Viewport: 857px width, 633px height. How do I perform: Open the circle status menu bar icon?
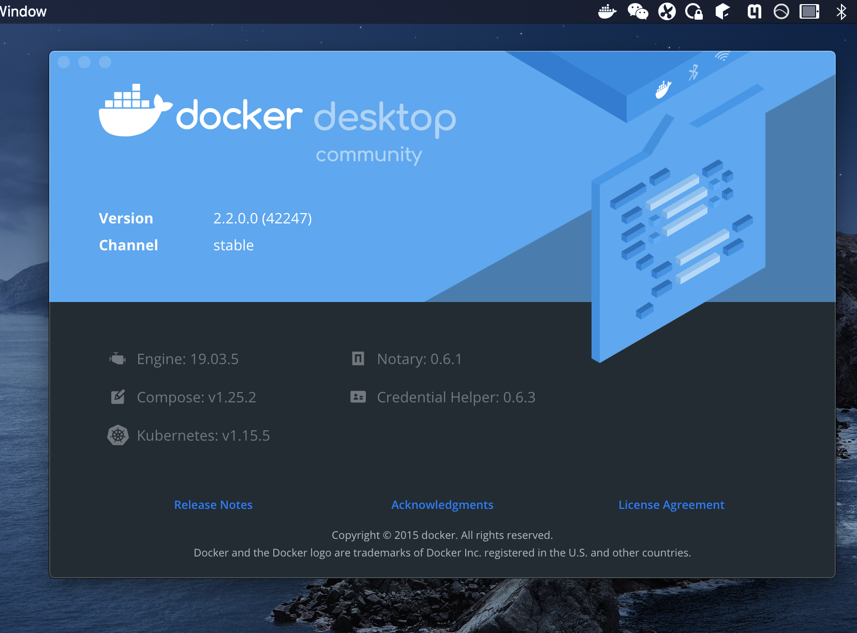pos(781,11)
